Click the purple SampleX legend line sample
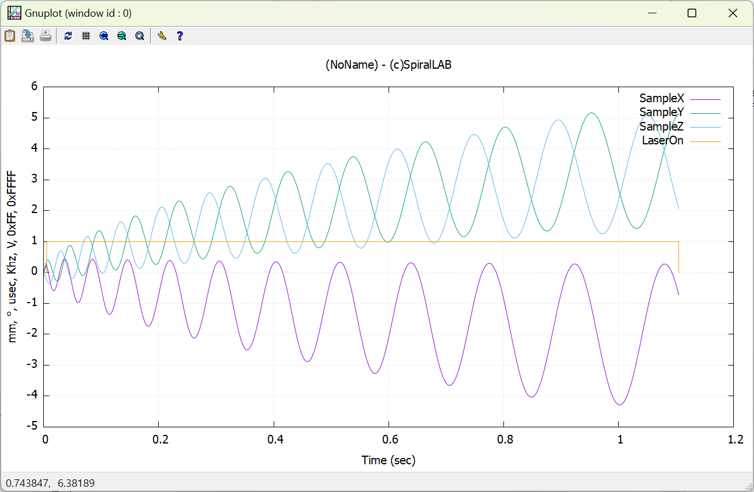The image size is (754, 492). (x=704, y=99)
